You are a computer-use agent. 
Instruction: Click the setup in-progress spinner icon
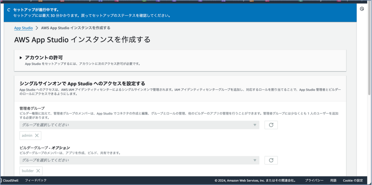(x=9, y=10)
